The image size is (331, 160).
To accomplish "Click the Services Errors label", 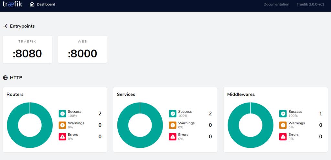I will [183, 135].
